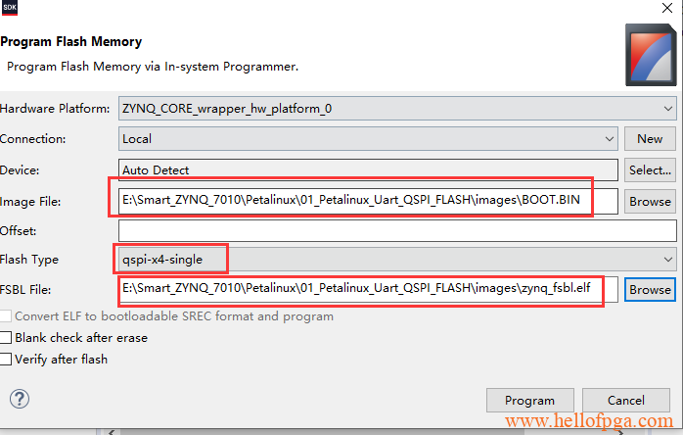Open the help question mark icon

click(20, 399)
